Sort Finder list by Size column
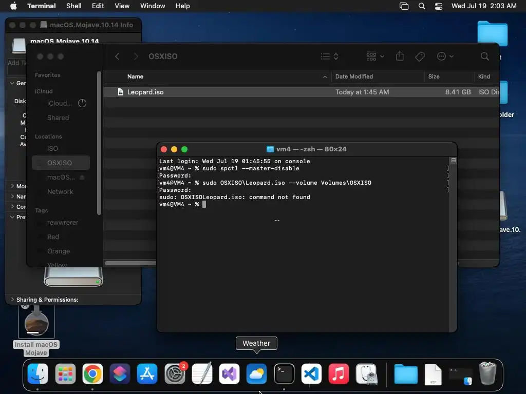526x394 pixels. pyautogui.click(x=449, y=77)
